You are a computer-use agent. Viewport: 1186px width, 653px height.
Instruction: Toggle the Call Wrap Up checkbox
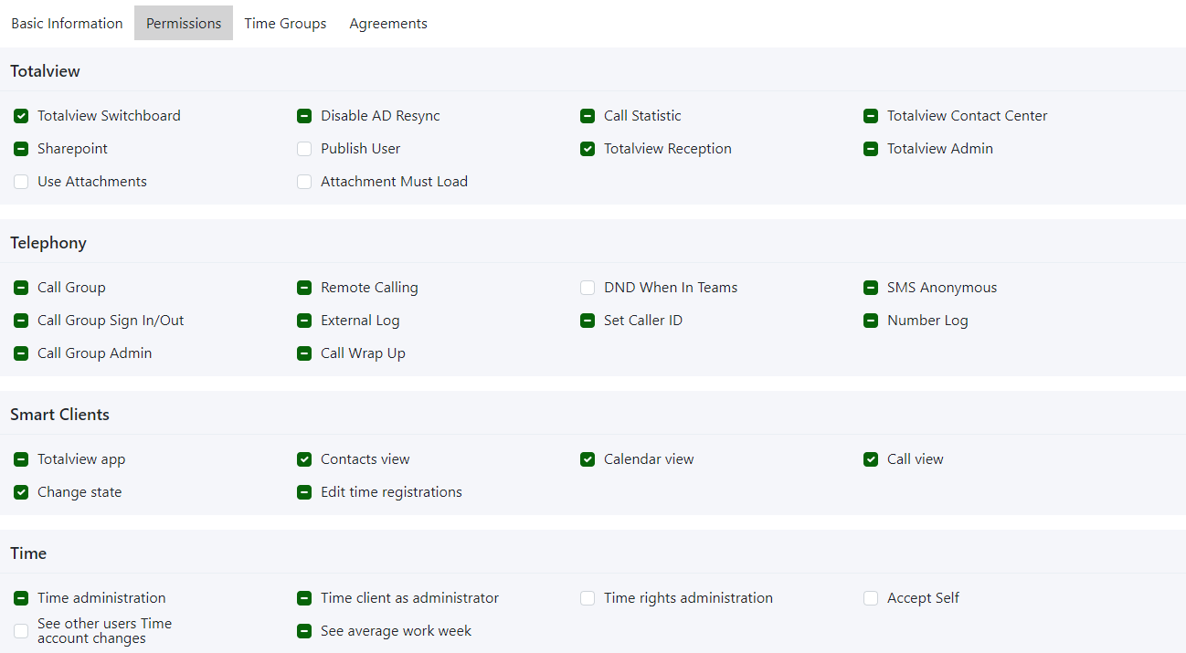coord(304,353)
